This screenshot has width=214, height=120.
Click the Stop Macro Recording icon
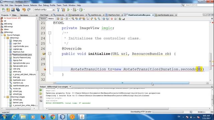tap(115, 19)
